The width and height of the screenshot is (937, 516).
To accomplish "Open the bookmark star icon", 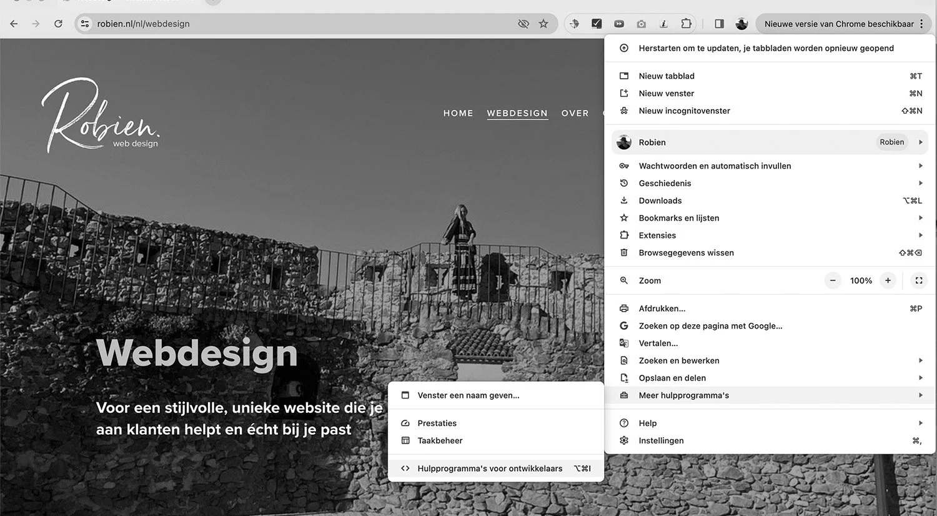I will click(543, 23).
